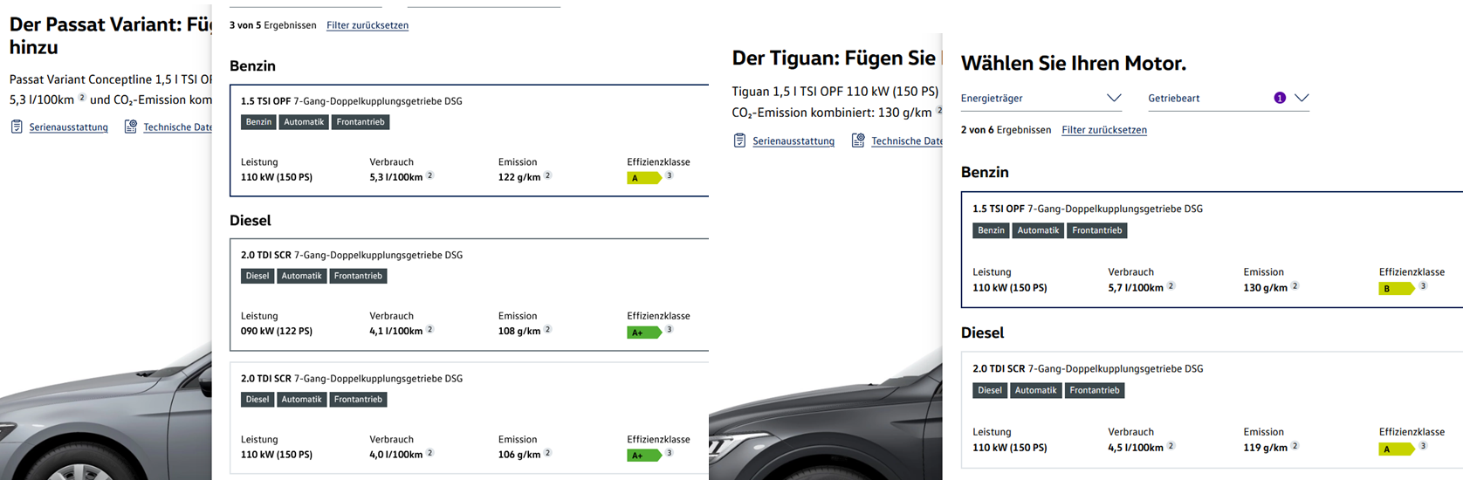
Task: Click the Frontantrieb tag in Tiguan diesel card
Action: pos(1095,390)
